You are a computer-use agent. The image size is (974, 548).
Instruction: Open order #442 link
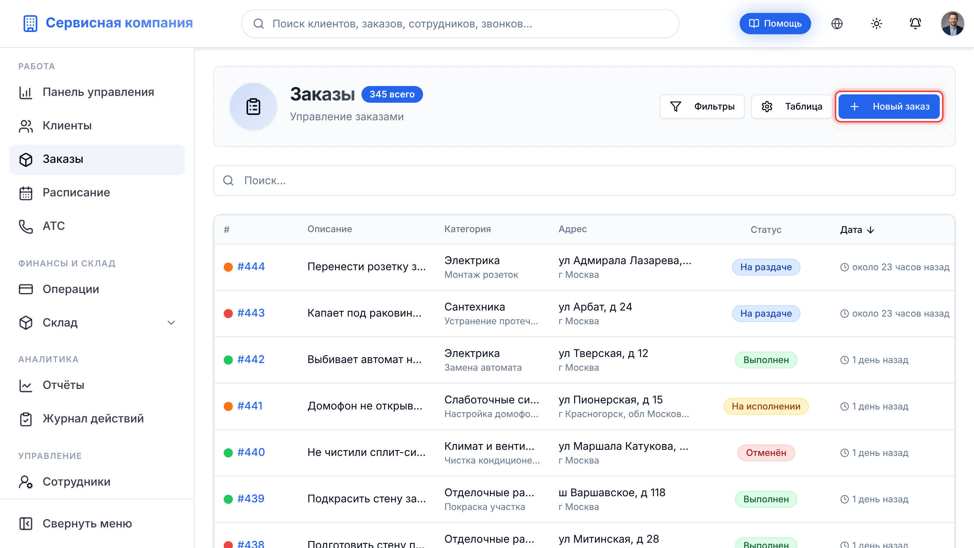251,360
